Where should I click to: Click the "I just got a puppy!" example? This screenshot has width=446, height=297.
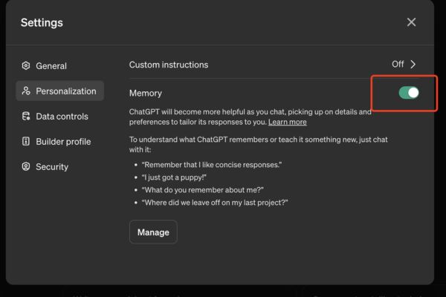[175, 177]
